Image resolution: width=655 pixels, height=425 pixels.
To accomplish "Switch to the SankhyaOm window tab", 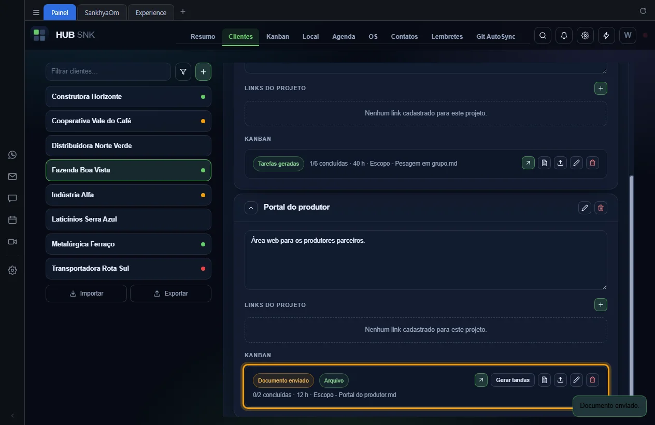I will click(102, 12).
